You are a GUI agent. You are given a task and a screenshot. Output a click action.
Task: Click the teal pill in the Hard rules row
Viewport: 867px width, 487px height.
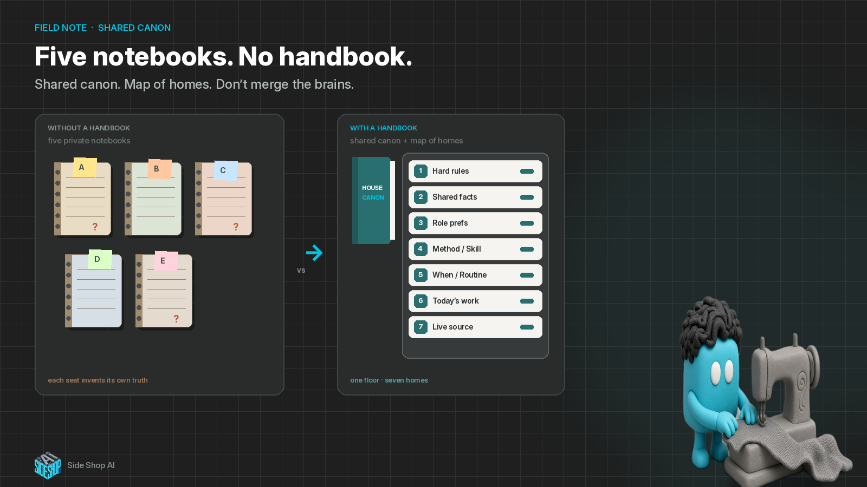click(527, 172)
